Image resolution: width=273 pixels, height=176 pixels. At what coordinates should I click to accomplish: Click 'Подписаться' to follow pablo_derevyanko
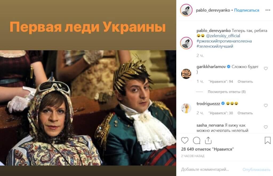[x=247, y=10]
